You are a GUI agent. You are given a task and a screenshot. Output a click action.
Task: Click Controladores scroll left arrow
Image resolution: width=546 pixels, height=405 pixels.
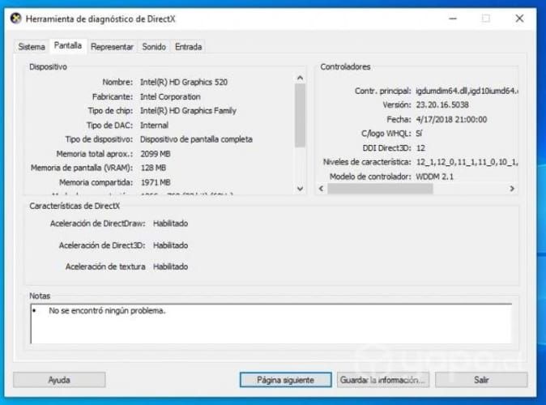coord(321,189)
